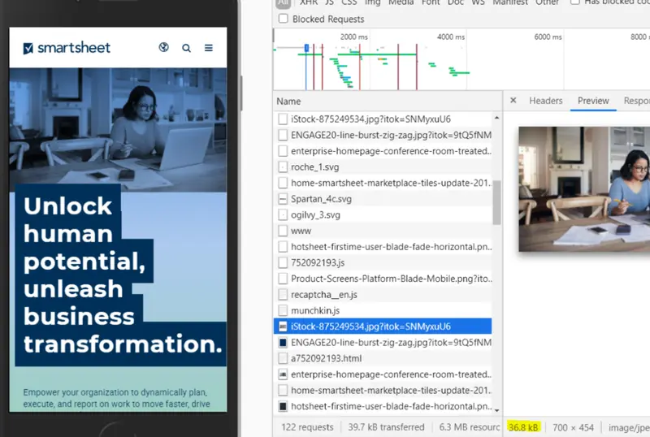
Task: Switch to the Headers tab
Action: pos(545,101)
